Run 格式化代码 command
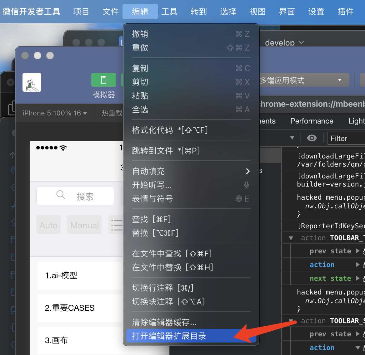This screenshot has width=365, height=355. (191, 130)
